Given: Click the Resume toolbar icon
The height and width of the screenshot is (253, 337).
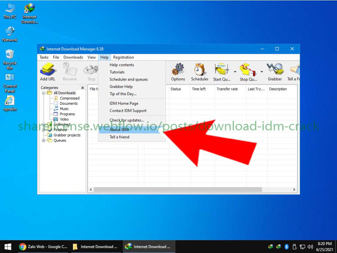Looking at the screenshot, I should pos(70,72).
